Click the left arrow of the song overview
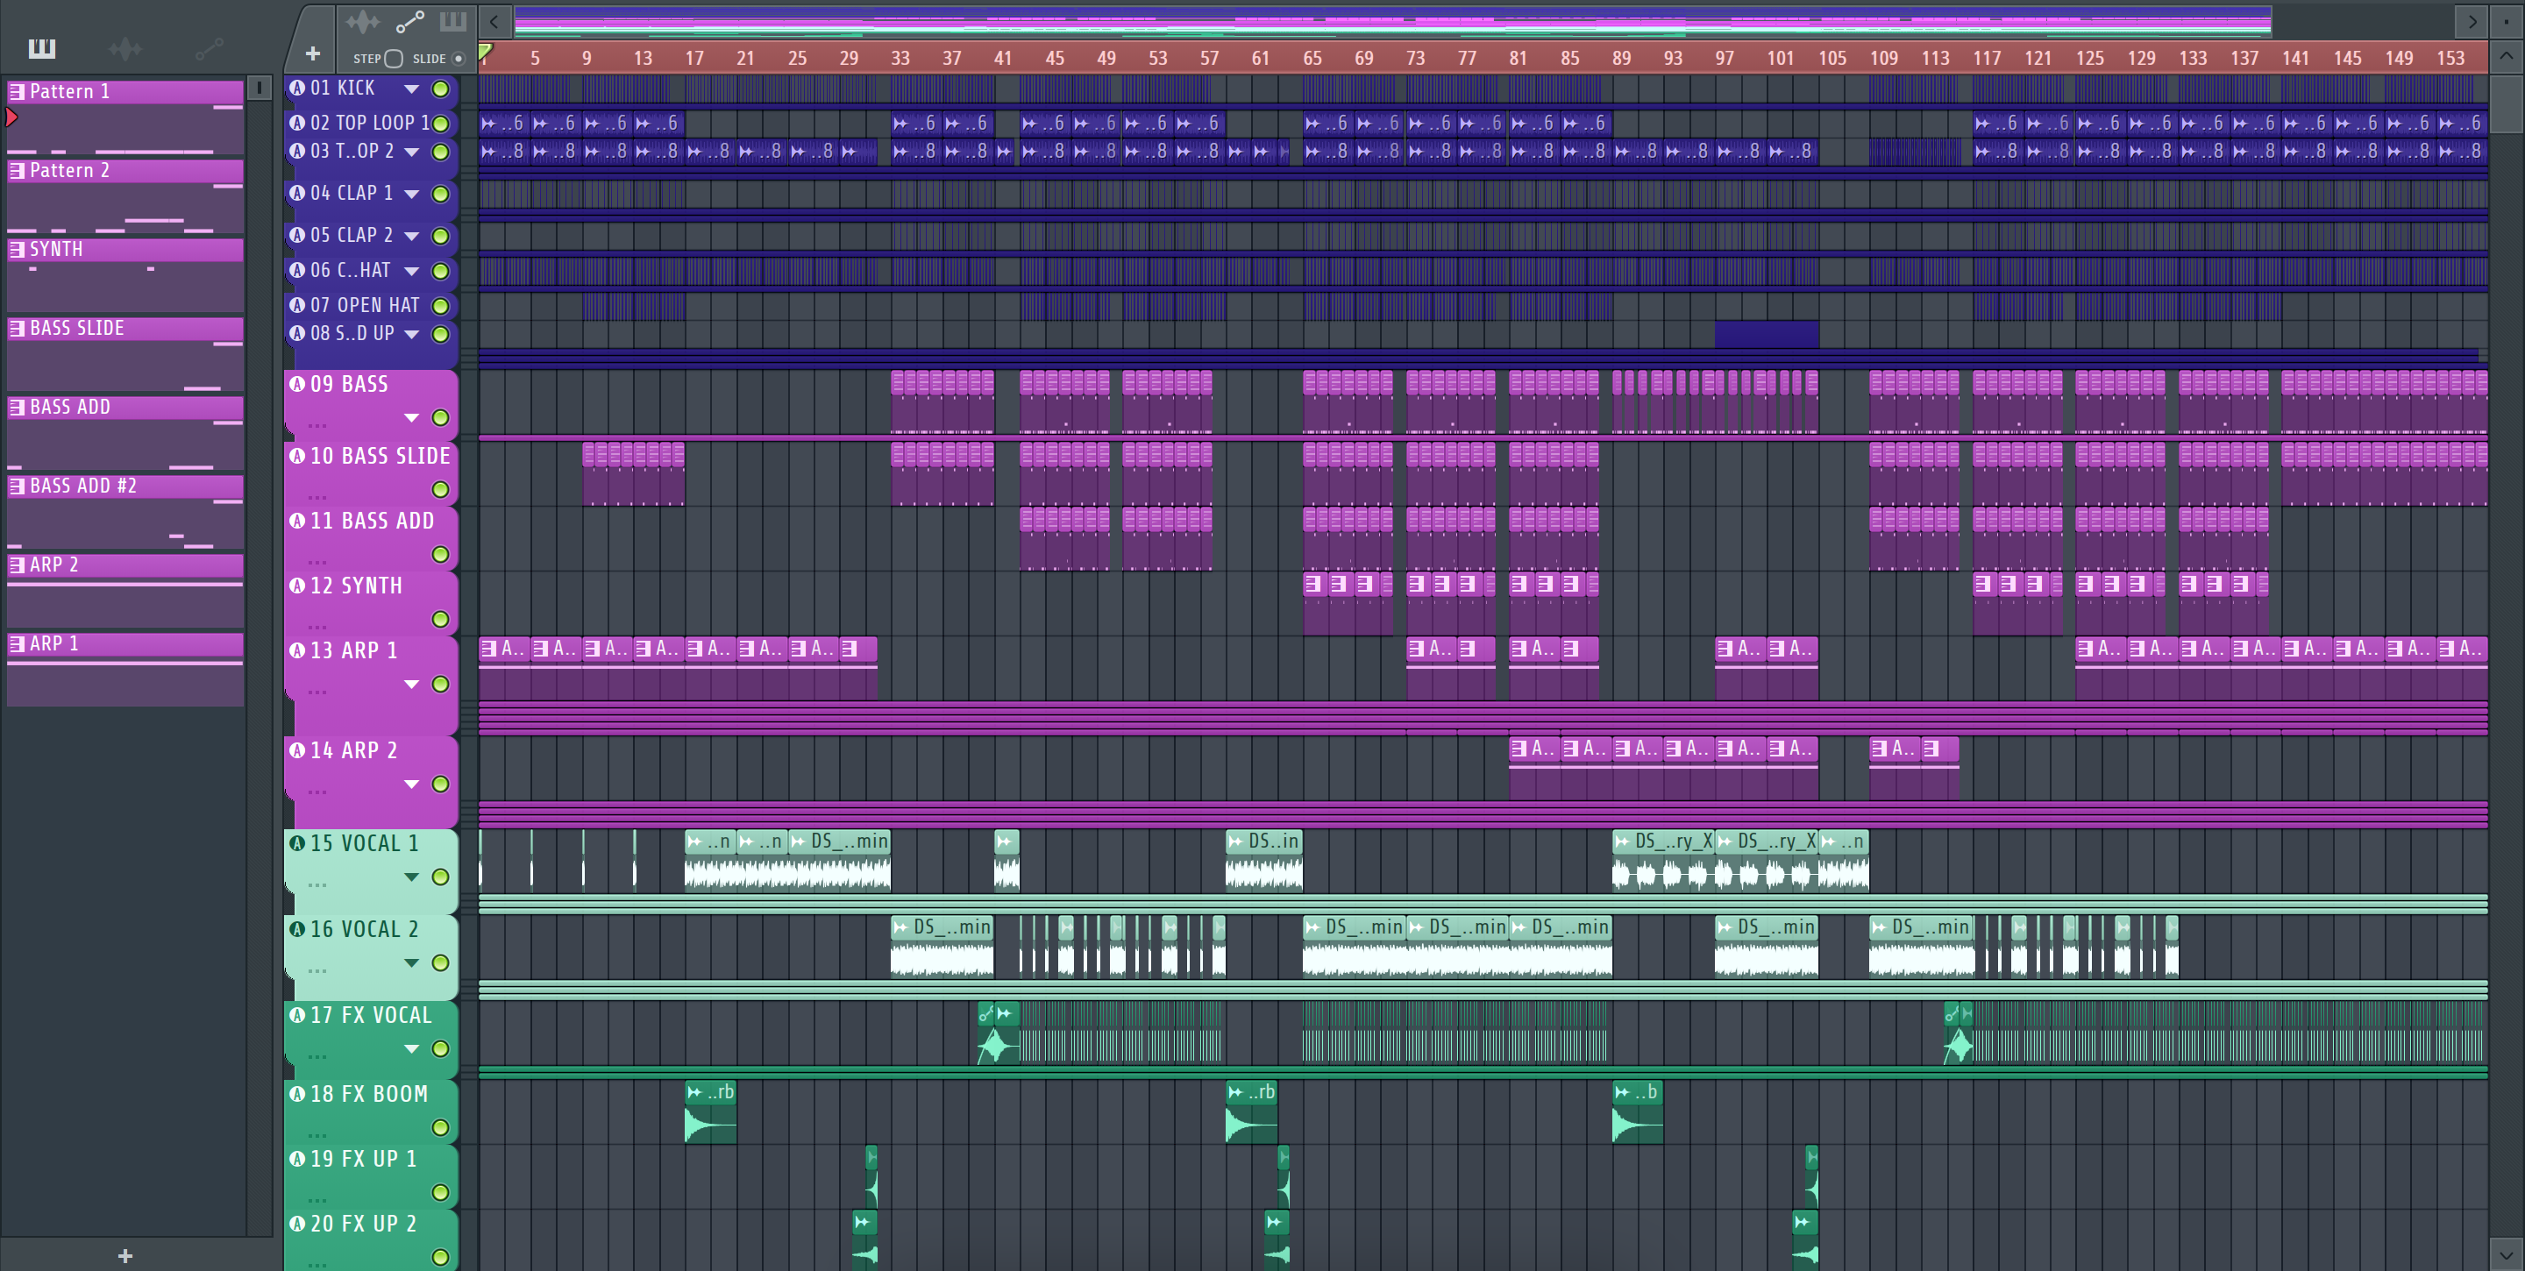This screenshot has height=1271, width=2525. tap(494, 20)
